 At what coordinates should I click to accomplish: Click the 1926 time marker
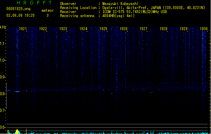point(123,29)
